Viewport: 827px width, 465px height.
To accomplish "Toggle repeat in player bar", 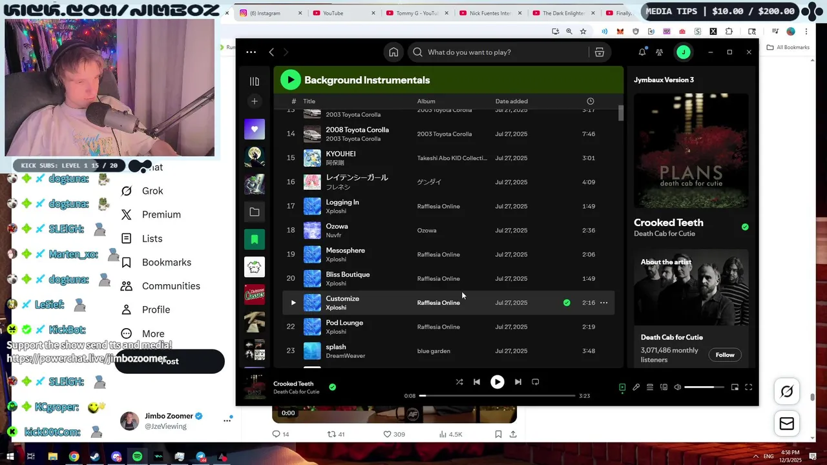I will 536,382.
